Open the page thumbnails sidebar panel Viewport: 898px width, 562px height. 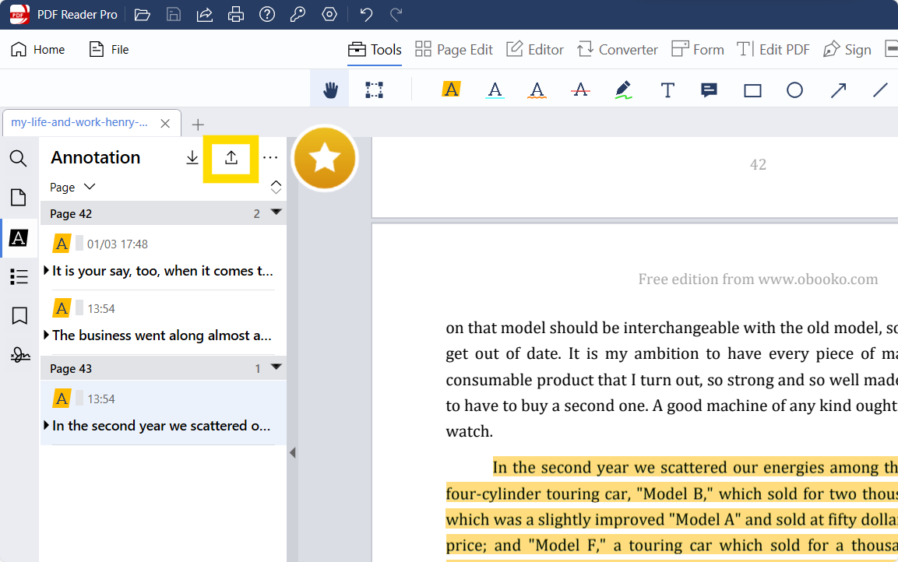click(19, 198)
